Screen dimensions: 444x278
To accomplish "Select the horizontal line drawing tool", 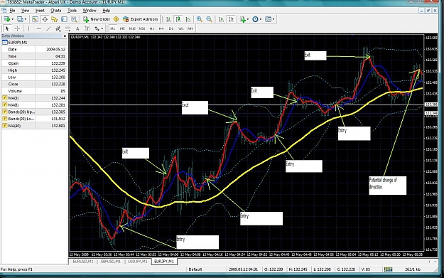I will pos(39,28).
